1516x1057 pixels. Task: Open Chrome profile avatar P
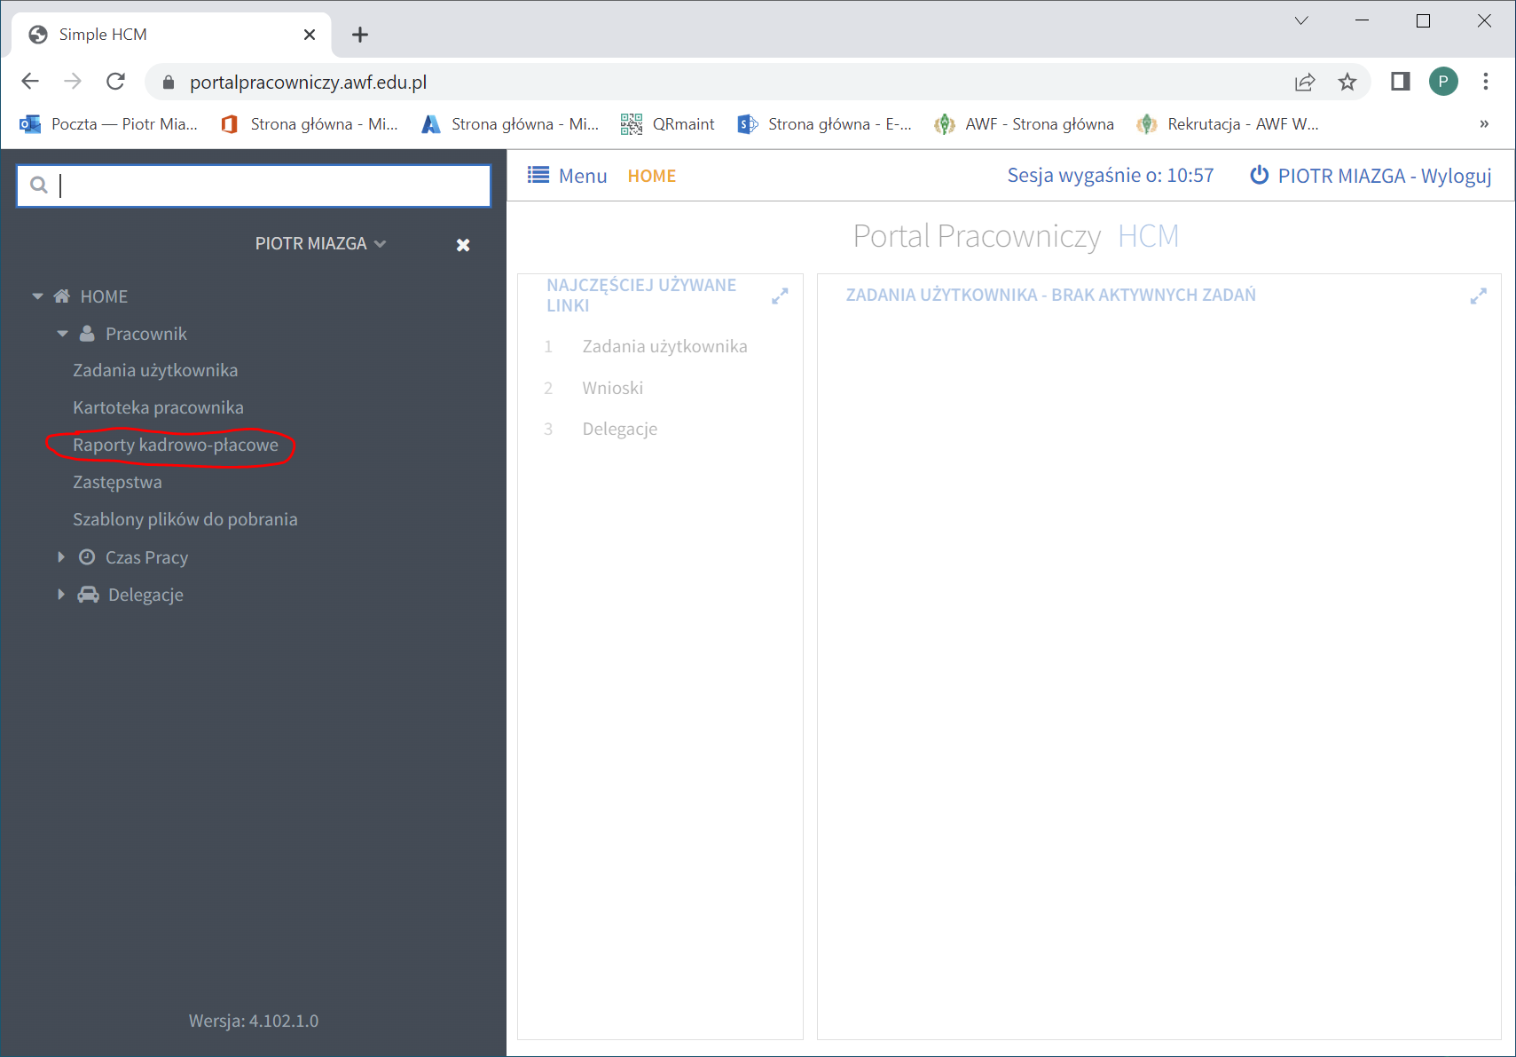click(x=1443, y=82)
